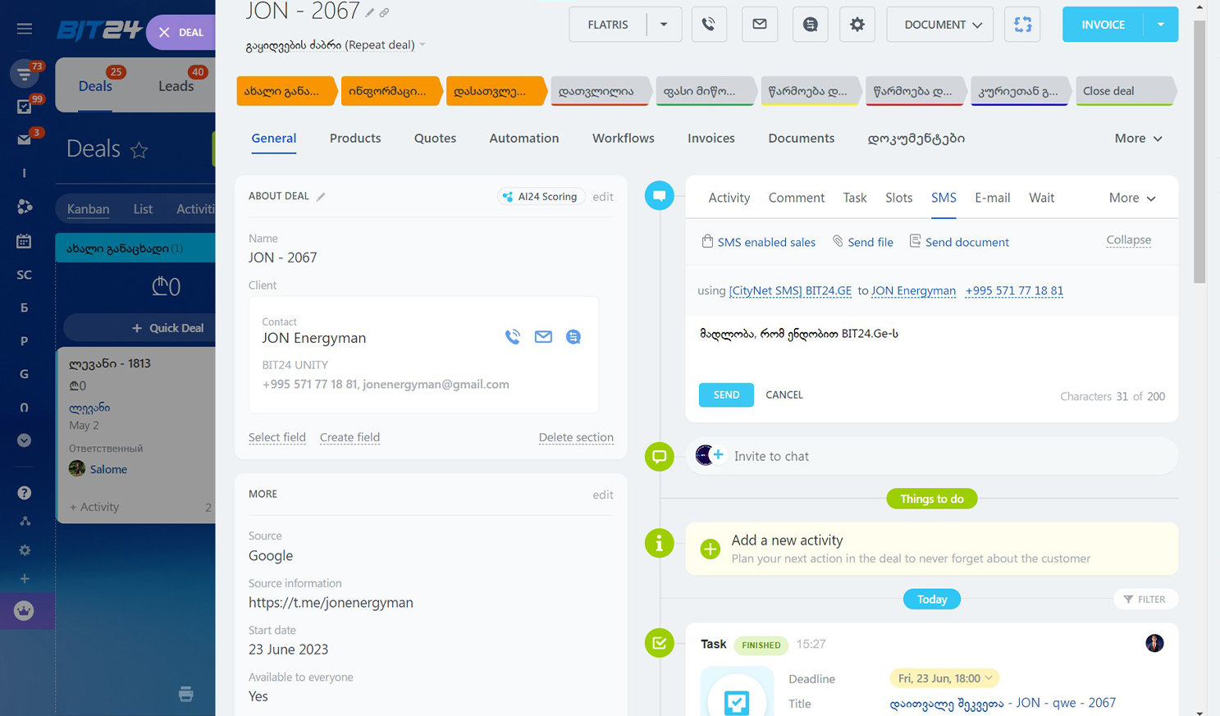The image size is (1220, 716).
Task: Select the Close deal pipeline stage
Action: tap(1122, 91)
